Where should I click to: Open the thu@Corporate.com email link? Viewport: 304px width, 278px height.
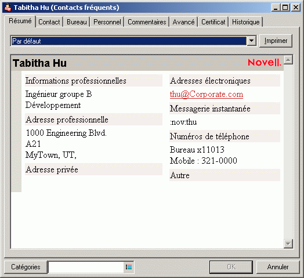[x=207, y=94]
